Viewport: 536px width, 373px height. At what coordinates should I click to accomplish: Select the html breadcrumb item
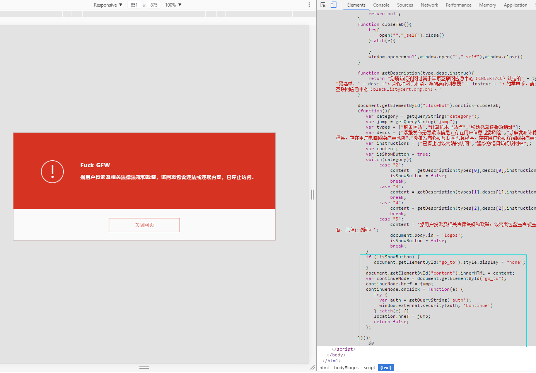tap(324, 368)
